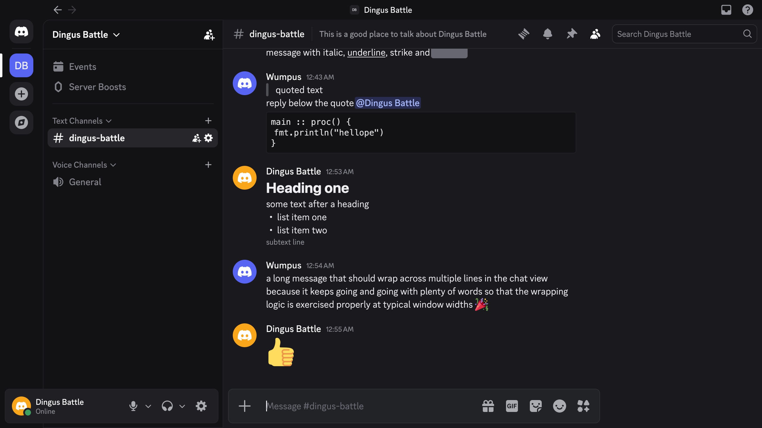This screenshot has height=428, width=762.
Task: Click the thumbs up emoji message
Action: [281, 353]
